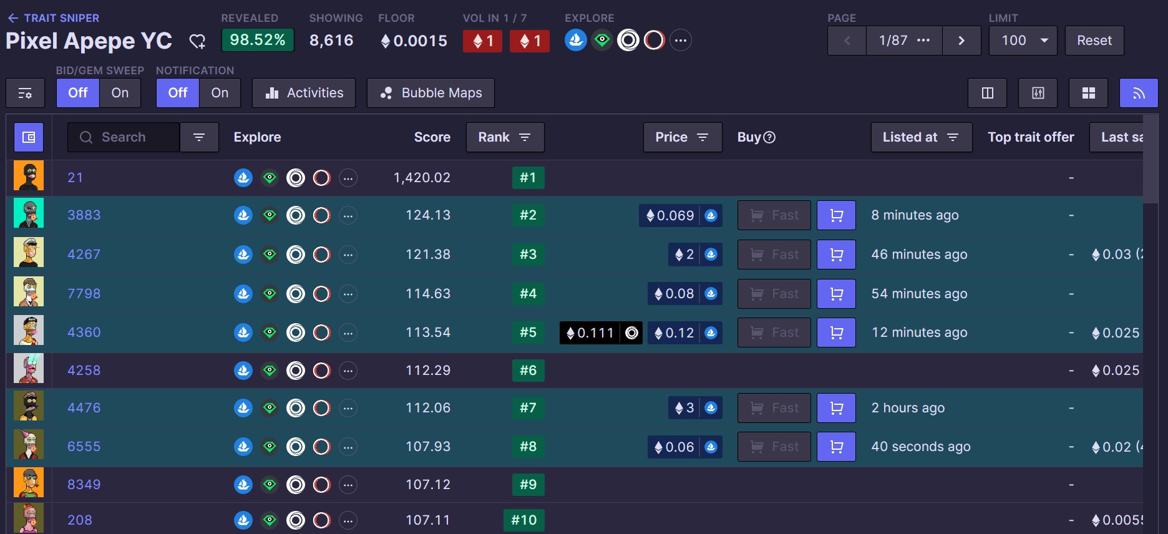Open OpenSea icon in header Explore section
1168x534 pixels.
(x=576, y=41)
